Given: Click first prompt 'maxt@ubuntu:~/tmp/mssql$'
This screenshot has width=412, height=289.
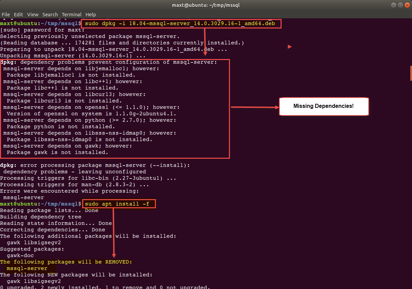Looking at the screenshot, I should 41,24.
